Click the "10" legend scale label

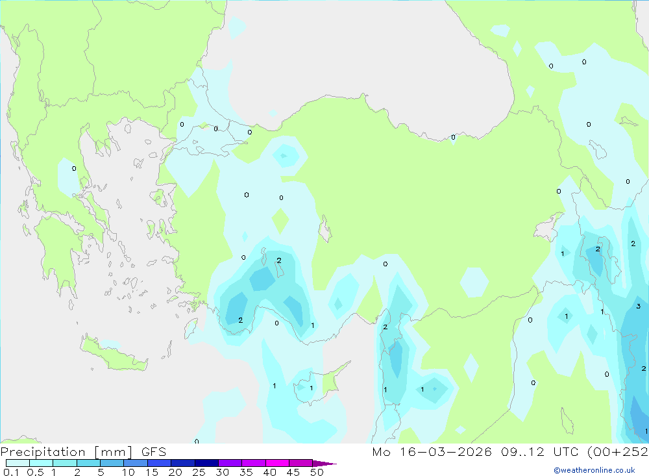[x=129, y=472]
